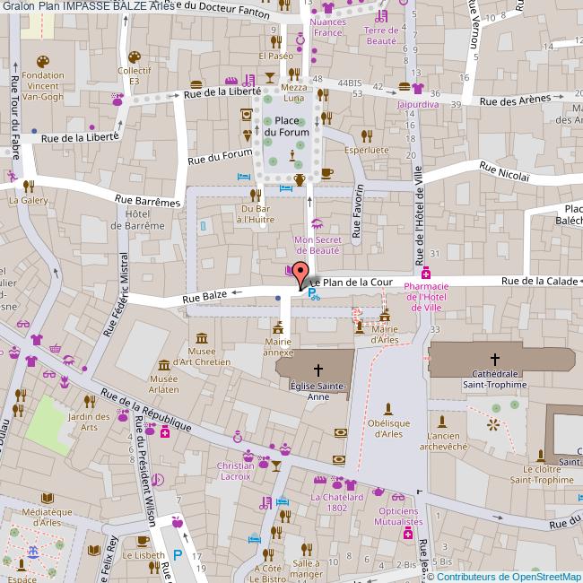Click the Opticiens Mutualistes glasses icon
This screenshot has width=583, height=583.
pyautogui.click(x=397, y=492)
